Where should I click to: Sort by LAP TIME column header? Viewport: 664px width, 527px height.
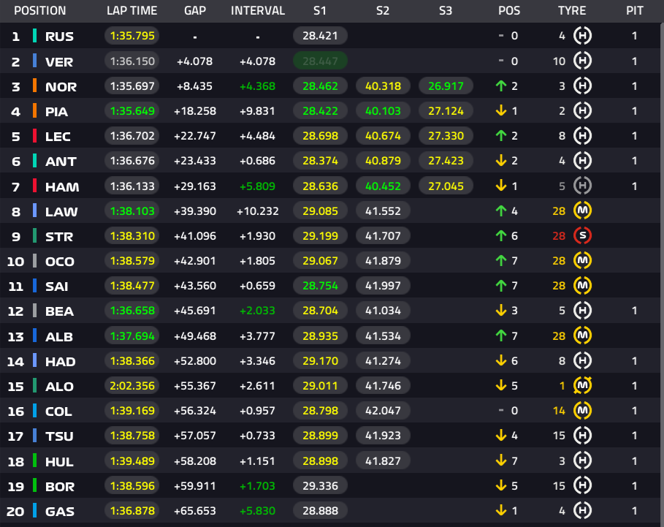click(131, 10)
